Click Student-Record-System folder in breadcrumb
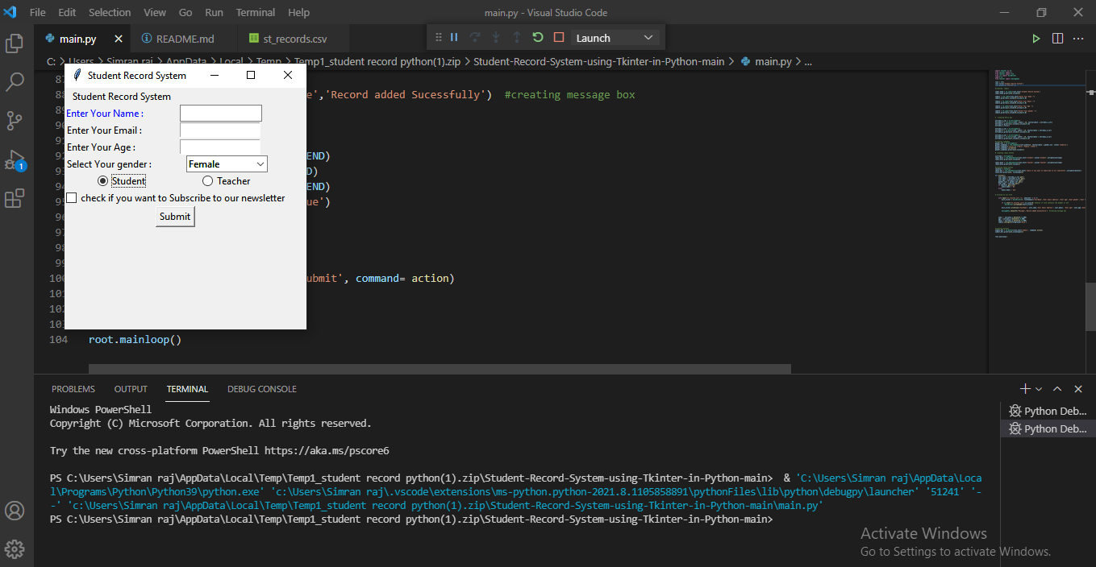 (598, 61)
